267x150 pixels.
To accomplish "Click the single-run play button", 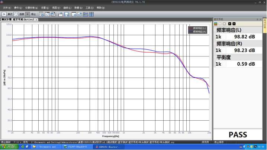I will coord(4,14).
